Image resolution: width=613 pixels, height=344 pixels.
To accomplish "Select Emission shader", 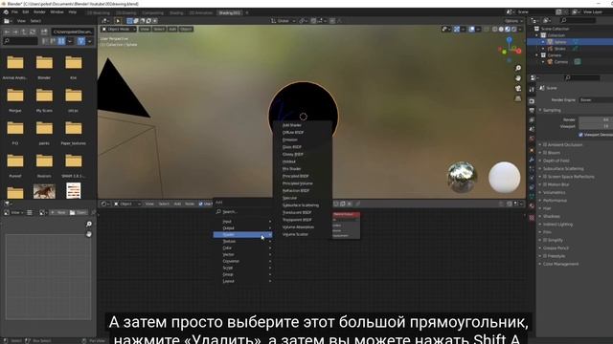I will tap(303, 140).
